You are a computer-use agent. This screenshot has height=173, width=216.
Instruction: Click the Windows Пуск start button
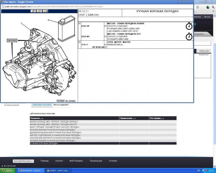click(8, 170)
